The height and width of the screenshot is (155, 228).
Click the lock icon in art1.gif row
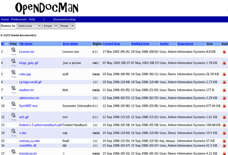coord(224,117)
